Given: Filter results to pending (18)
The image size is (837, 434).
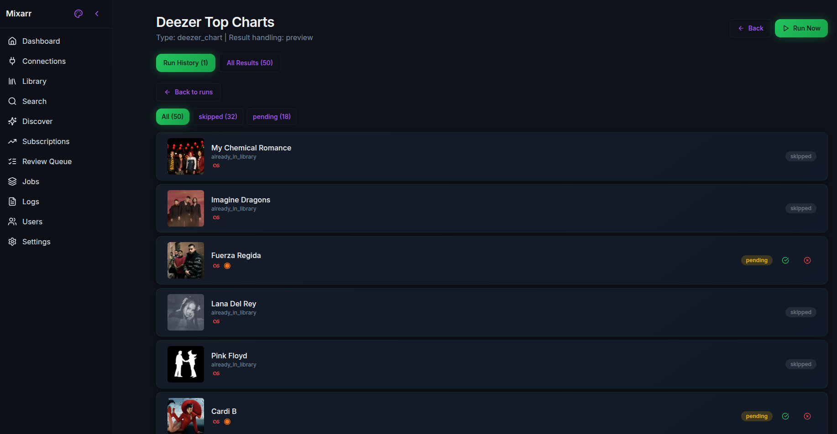Looking at the screenshot, I should [x=272, y=117].
